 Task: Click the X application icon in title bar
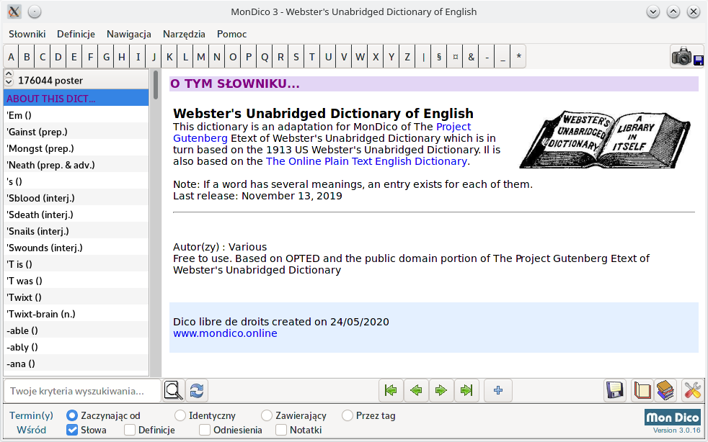coord(14,12)
